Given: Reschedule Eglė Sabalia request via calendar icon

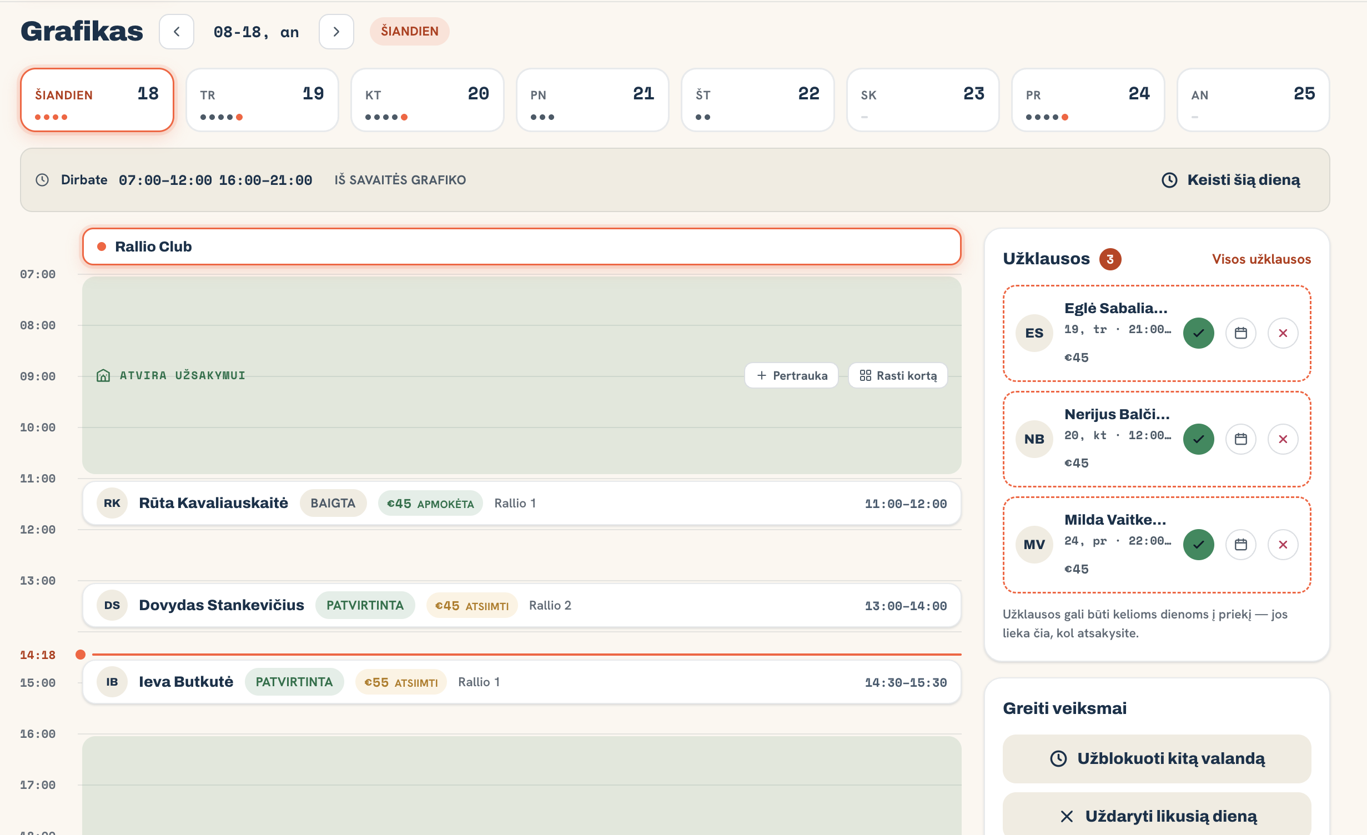Looking at the screenshot, I should pos(1241,333).
